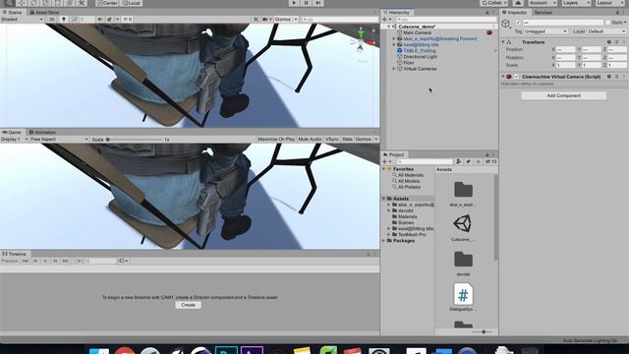Toggle the Cinemachine Virtual Camera enabled checkbox
Viewport: 629px width, 354px height.
pyautogui.click(x=516, y=77)
